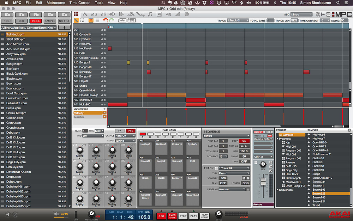Open the Track View eye icon
Screen dimensions: 353x221
point(112,14)
